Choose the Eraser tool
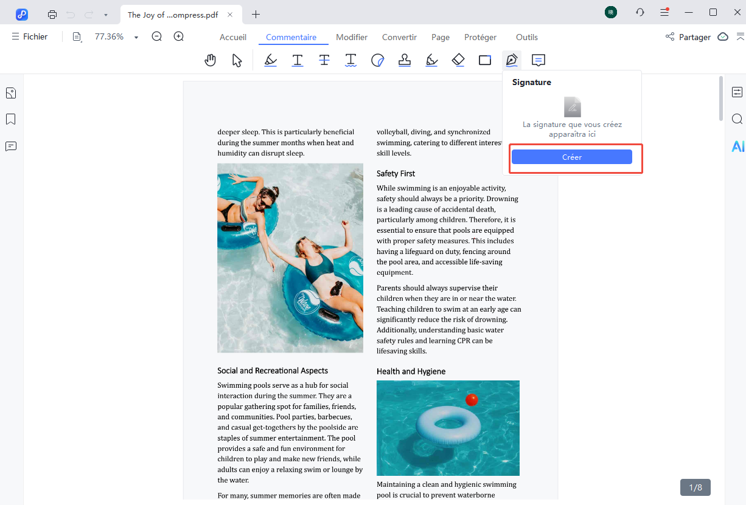 coord(458,60)
